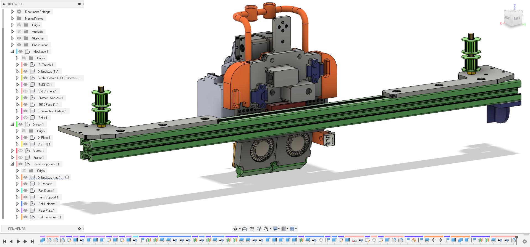Show the Old Chimera:1 component

pos(25,91)
